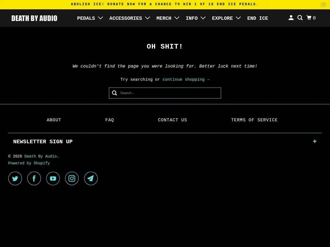The height and width of the screenshot is (247, 330).
Task: Click the paper plane email icon
Action: pos(91,178)
